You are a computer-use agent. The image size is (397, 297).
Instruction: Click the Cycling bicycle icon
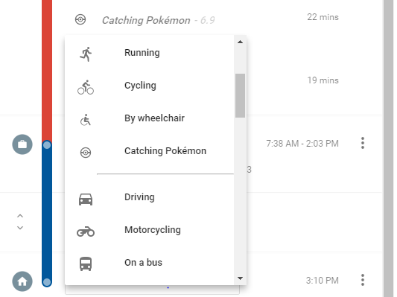(86, 87)
